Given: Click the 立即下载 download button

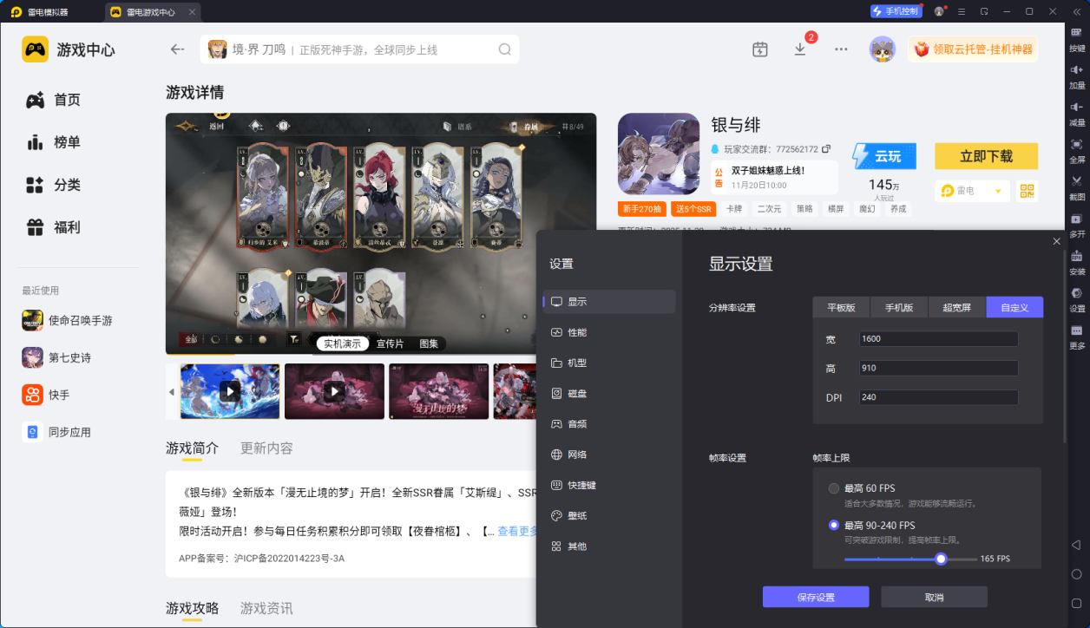Looking at the screenshot, I should [x=986, y=156].
